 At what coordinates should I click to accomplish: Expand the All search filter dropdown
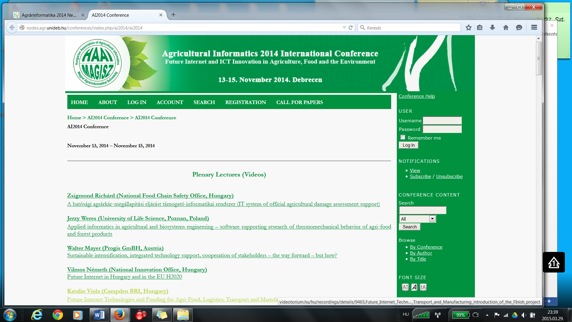point(432,219)
